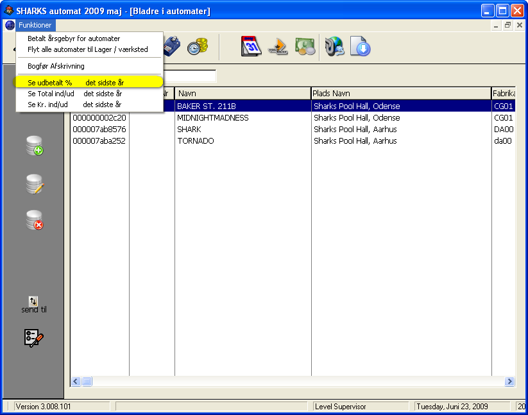
Task: Click the banknote and coins icon
Action: pos(305,46)
